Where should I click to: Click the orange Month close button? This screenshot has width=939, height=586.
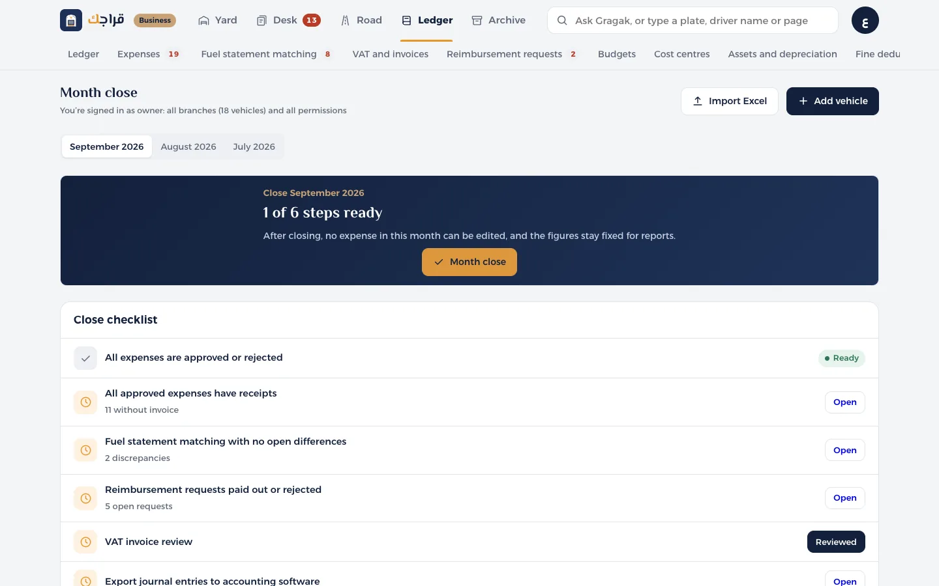[x=469, y=262]
